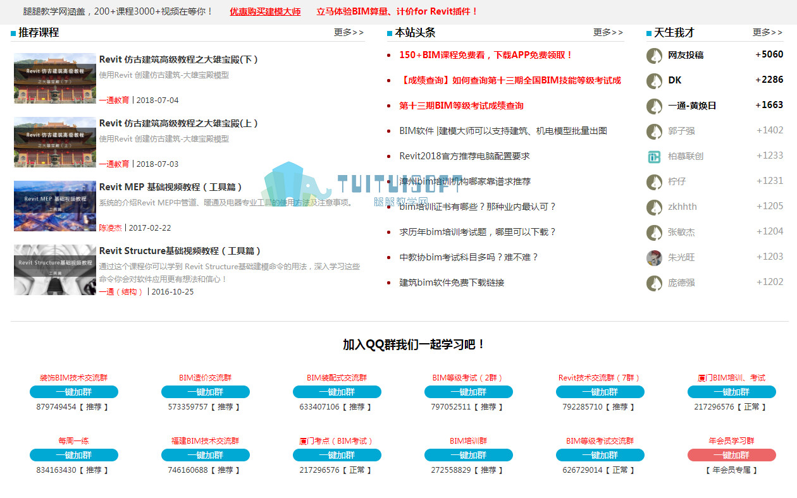This screenshot has width=797, height=498.
Task: Open Revit MEP course thumbnail
Action: pyautogui.click(x=55, y=206)
